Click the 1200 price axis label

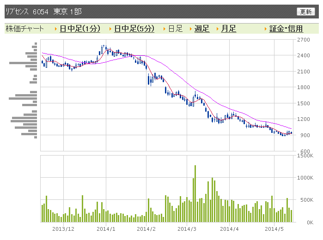(x=304, y=119)
